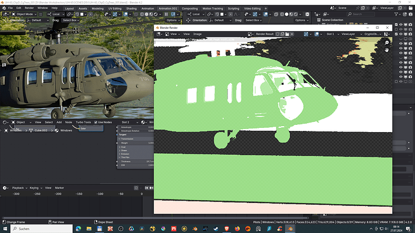Open the Render menu in top bar
Screen dimensions: 415x233
29,8
